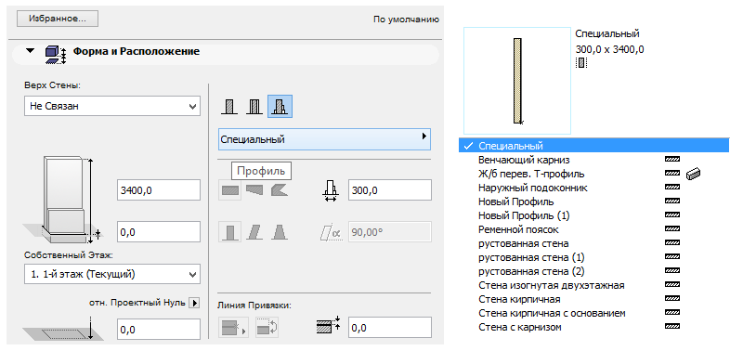Select Стена изогнутая двухэтажная profile
The height and width of the screenshot is (351, 743).
593,285
